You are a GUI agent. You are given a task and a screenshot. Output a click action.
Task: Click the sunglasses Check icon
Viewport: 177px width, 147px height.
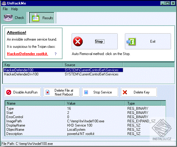(x=8, y=18)
